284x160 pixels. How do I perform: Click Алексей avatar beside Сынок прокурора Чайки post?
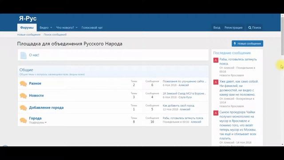(x=216, y=113)
